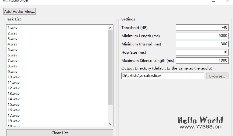This screenshot has width=233, height=136.
Task: Click the Maximum Silence Length field
Action: (202, 61)
